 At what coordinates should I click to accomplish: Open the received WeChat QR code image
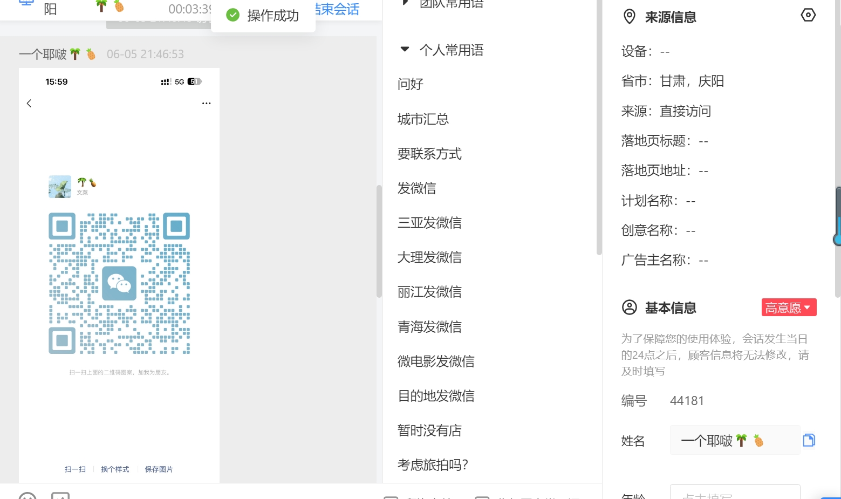[x=119, y=275]
